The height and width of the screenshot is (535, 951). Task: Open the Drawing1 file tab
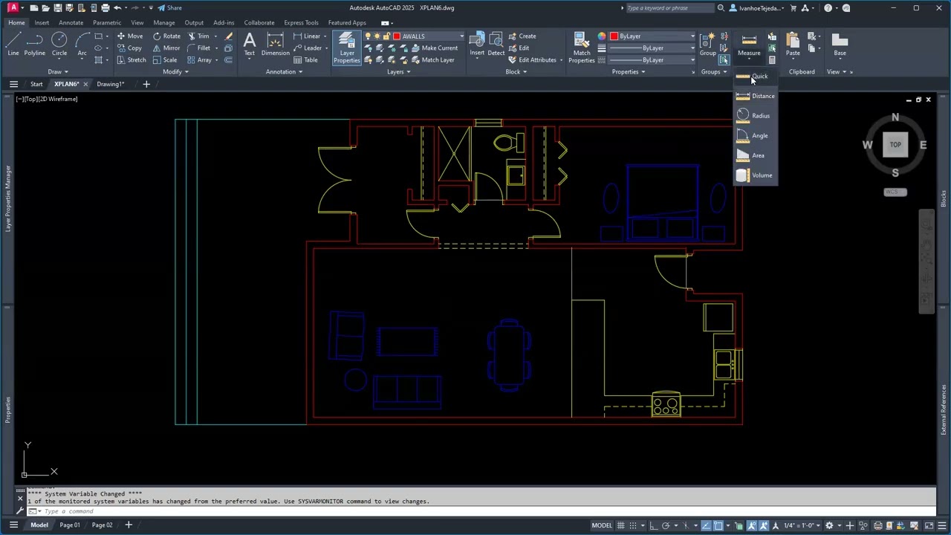(x=110, y=84)
